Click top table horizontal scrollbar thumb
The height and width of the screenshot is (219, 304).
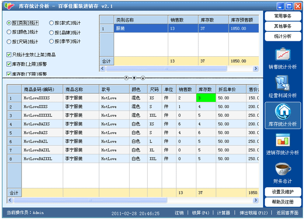click(166, 68)
